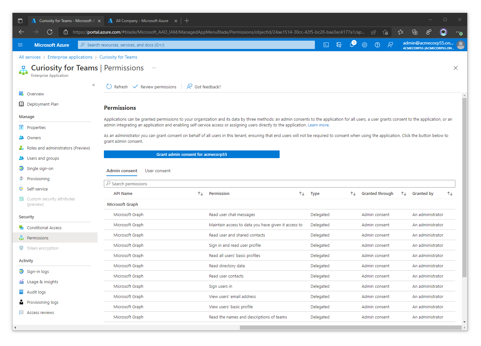The width and height of the screenshot is (481, 346).
Task: Open Directories and subscriptions filter icon
Action: coord(339,45)
